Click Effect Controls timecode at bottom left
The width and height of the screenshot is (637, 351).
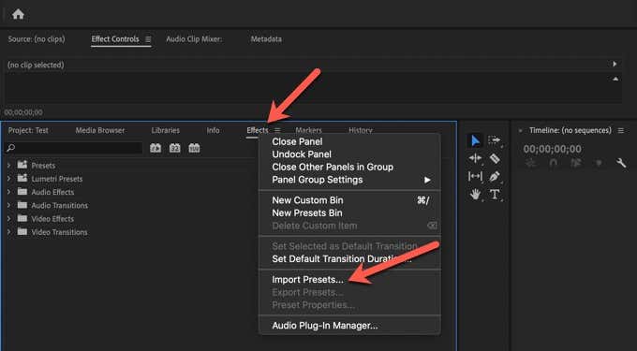pyautogui.click(x=23, y=112)
